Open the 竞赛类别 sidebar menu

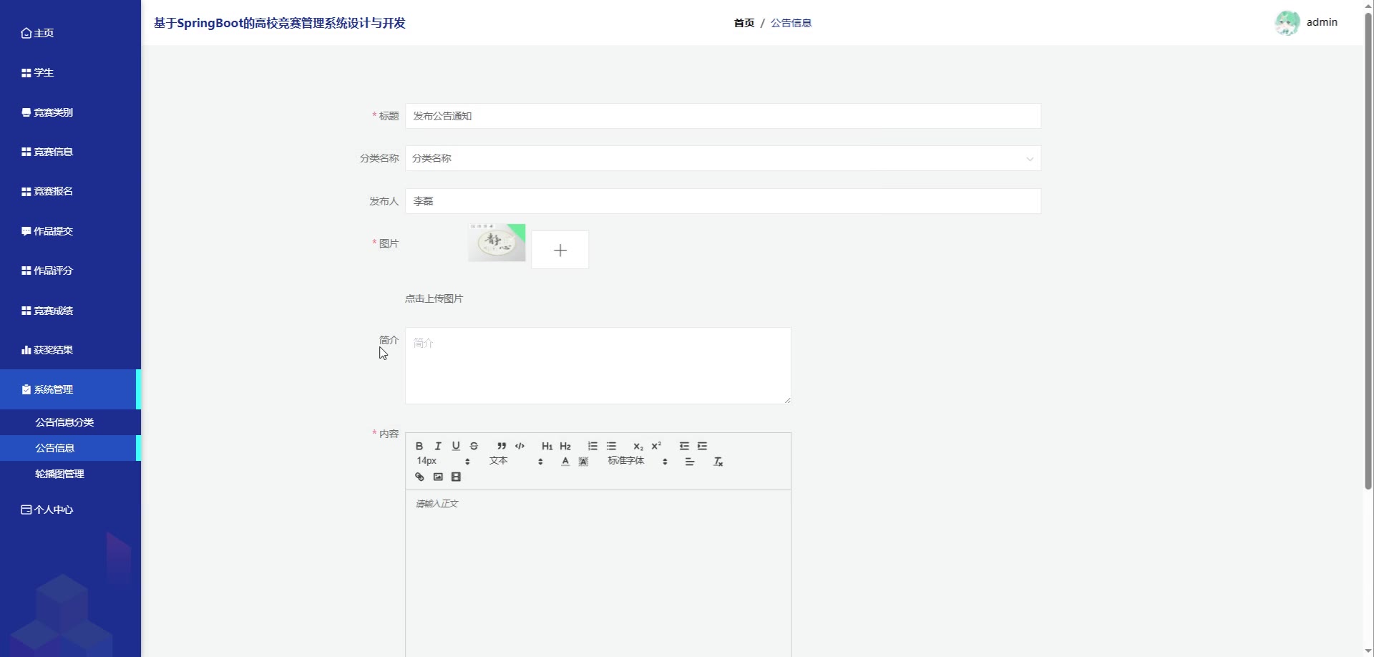(x=70, y=112)
